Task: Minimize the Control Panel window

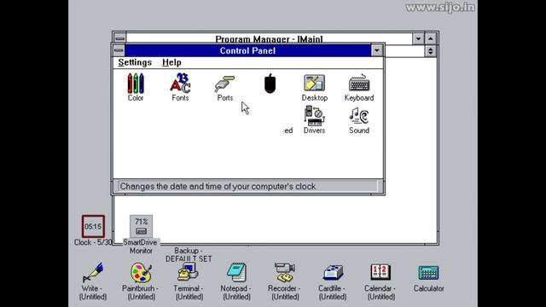Action: click(x=377, y=51)
